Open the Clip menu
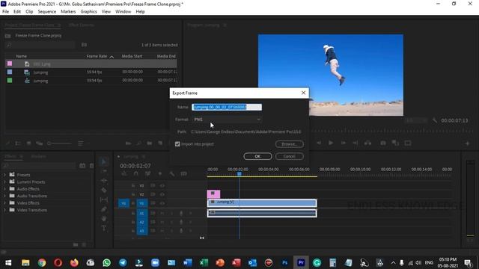 coord(29,12)
